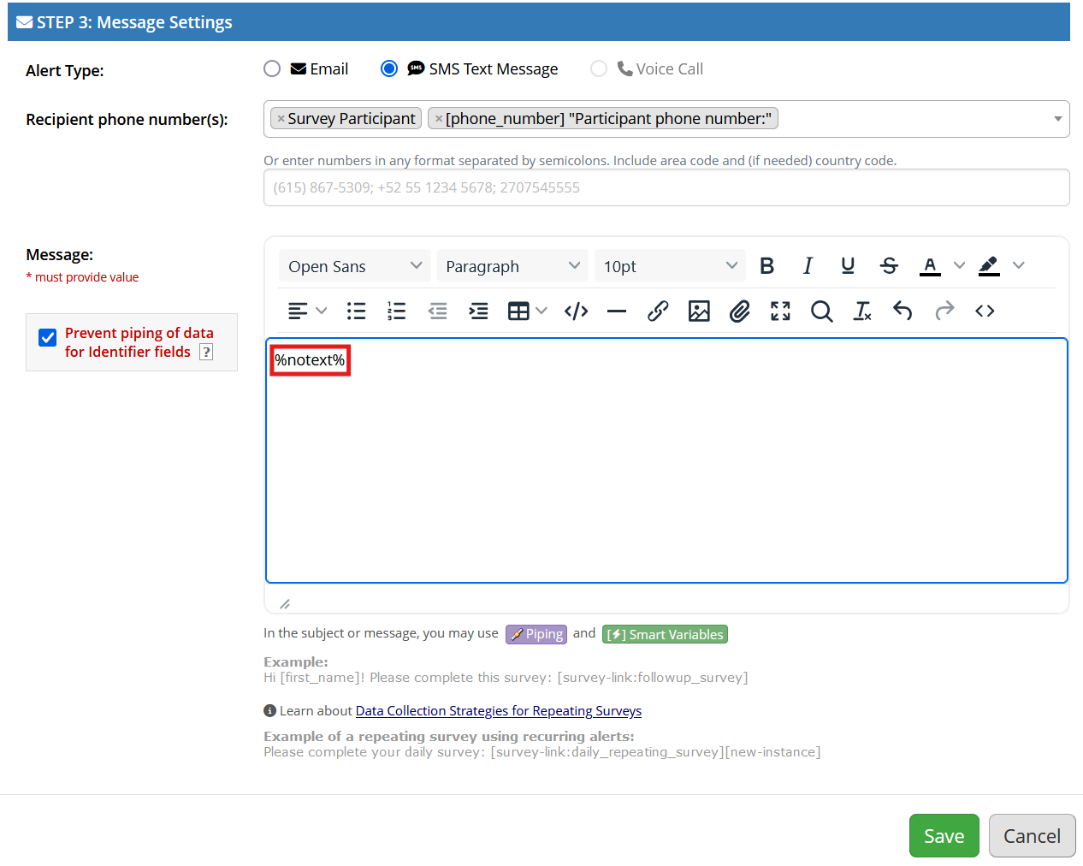Apply italic formatting in message editor
1083x866 pixels.
click(808, 266)
